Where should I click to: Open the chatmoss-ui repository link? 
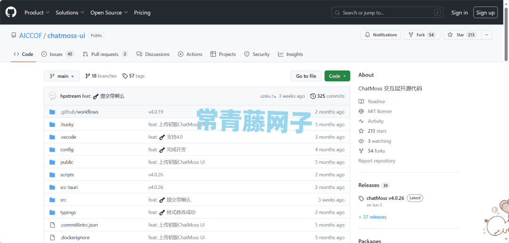pos(66,36)
